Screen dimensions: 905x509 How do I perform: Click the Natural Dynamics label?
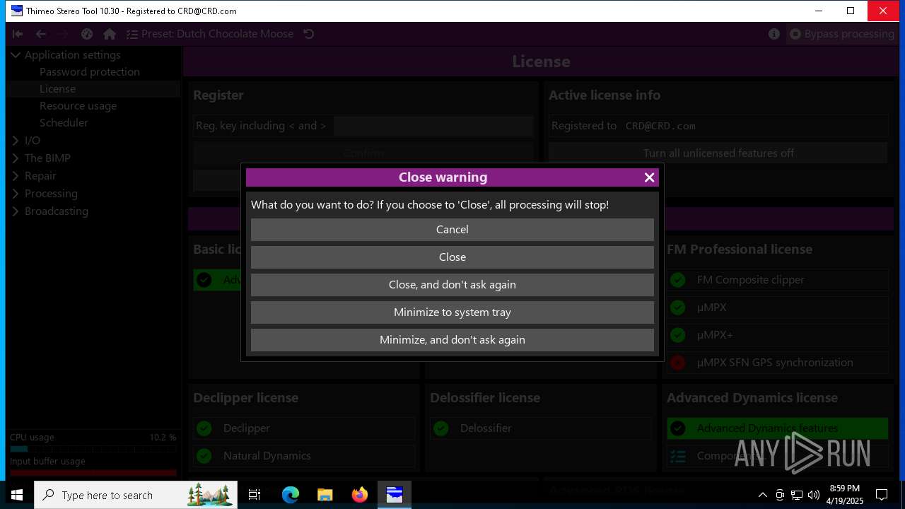coord(267,456)
